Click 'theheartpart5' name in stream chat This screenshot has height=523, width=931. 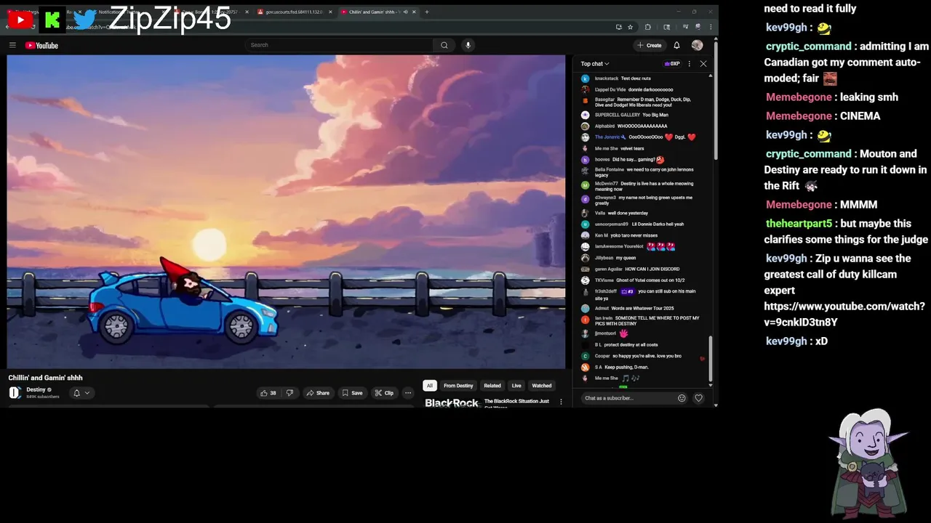(x=799, y=224)
